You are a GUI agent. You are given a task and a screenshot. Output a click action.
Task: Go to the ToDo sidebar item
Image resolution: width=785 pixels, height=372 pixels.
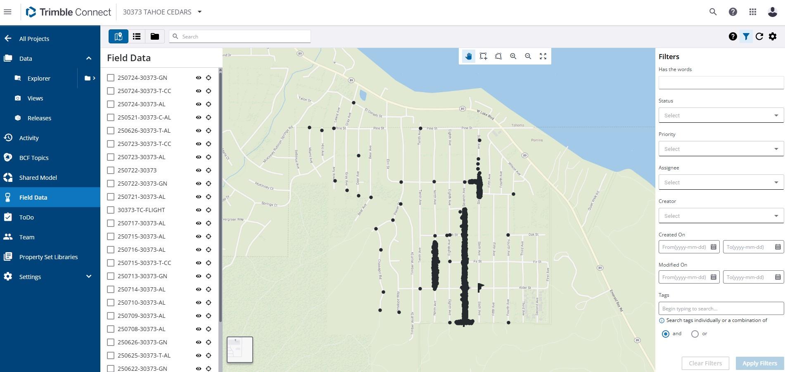click(x=26, y=217)
